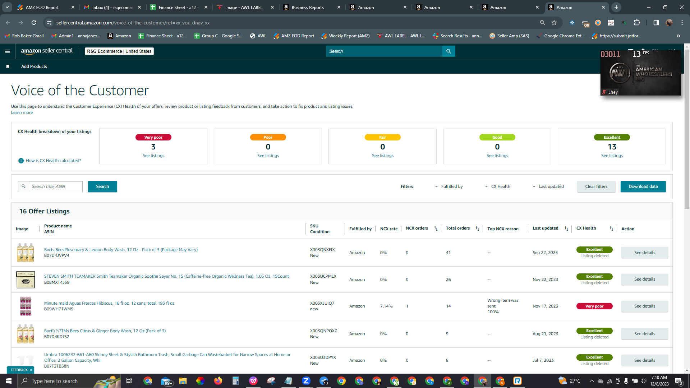Click the Burts Bees Rosemary product thumbnail
The width and height of the screenshot is (690, 388).
[26, 253]
